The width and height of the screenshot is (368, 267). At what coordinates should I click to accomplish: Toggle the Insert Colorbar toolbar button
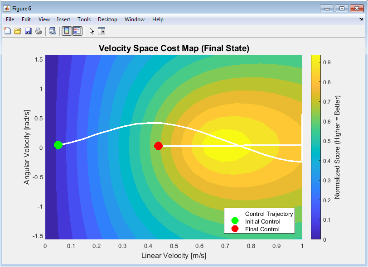(67, 31)
